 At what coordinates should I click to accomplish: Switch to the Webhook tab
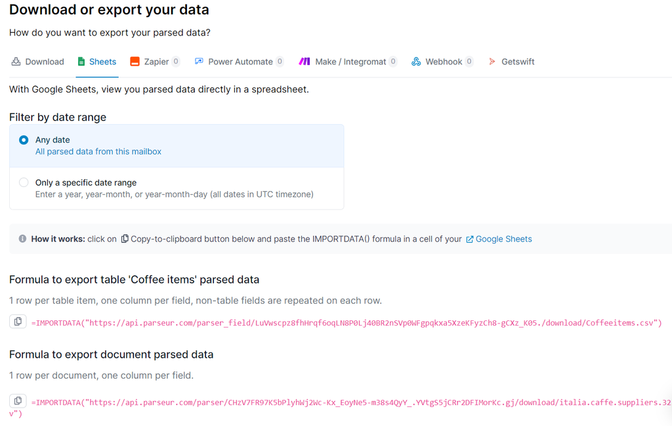pyautogui.click(x=442, y=61)
